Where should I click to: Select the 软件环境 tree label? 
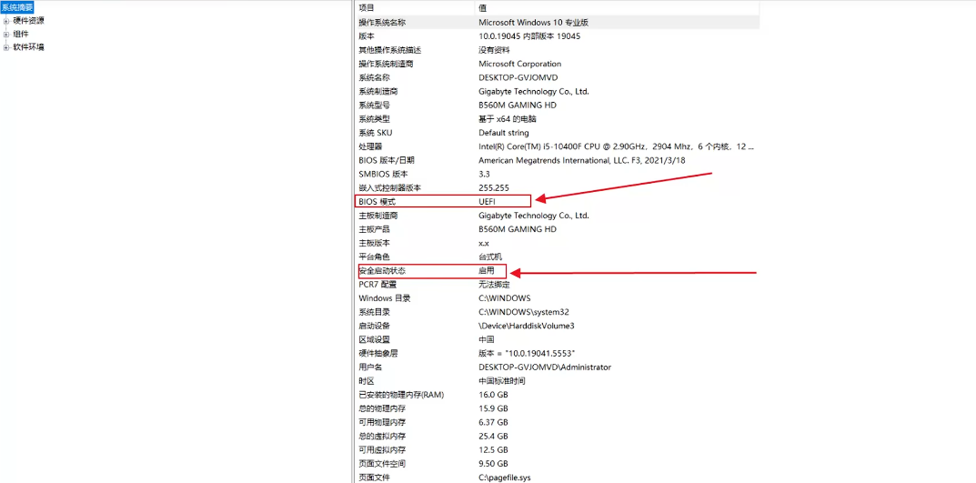(x=28, y=47)
